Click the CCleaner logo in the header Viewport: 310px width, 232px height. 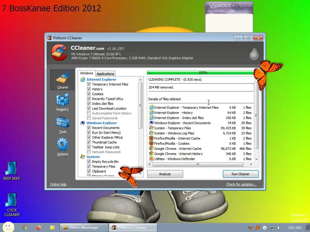[x=59, y=52]
